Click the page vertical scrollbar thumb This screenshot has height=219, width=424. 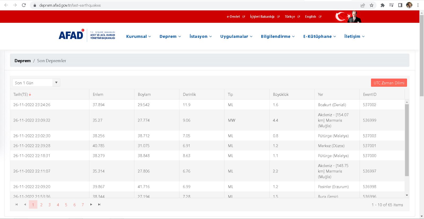(x=422, y=56)
